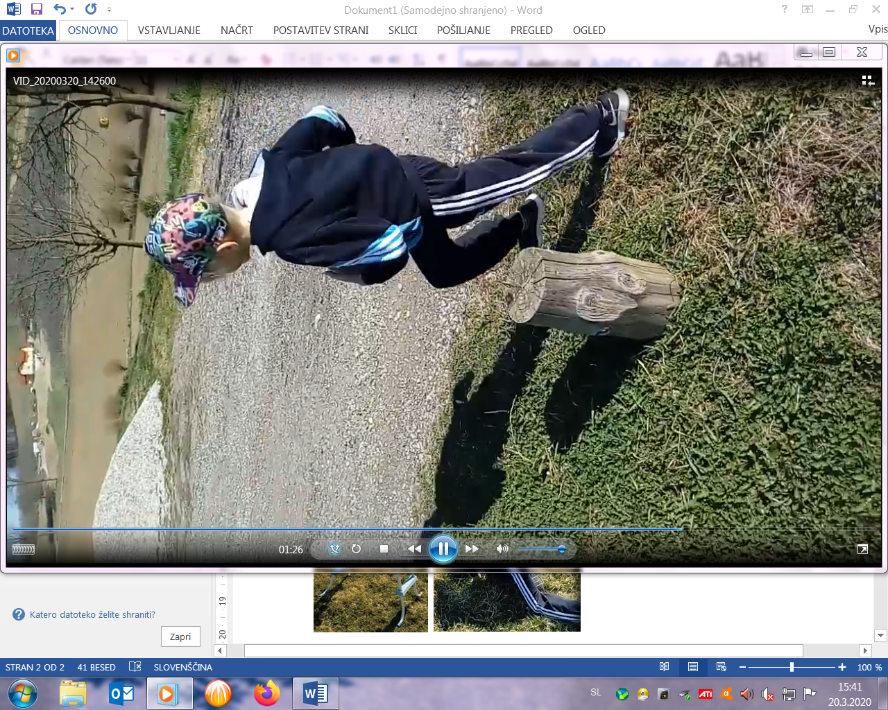This screenshot has width=888, height=710.
Task: Click the ATI tray icon
Action: click(706, 693)
